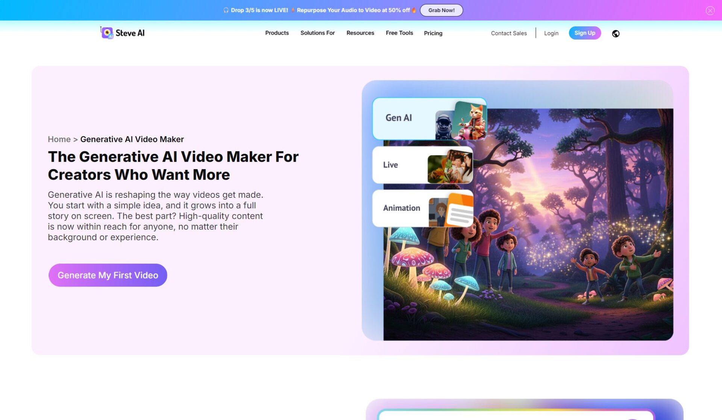Click the Animation card document icon
Viewport: 722px width, 420px height.
coord(460,211)
